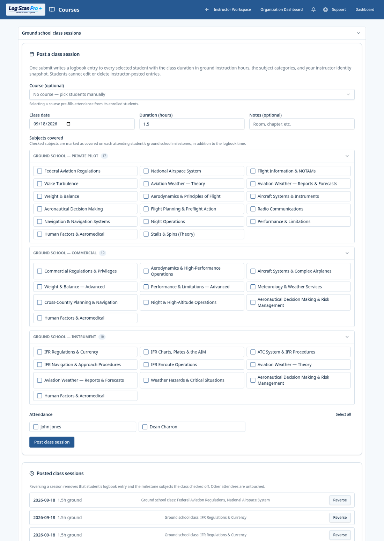Viewport: 384px width, 541px height.
Task: Check Federal Aviation Regulations
Action: 39,171
